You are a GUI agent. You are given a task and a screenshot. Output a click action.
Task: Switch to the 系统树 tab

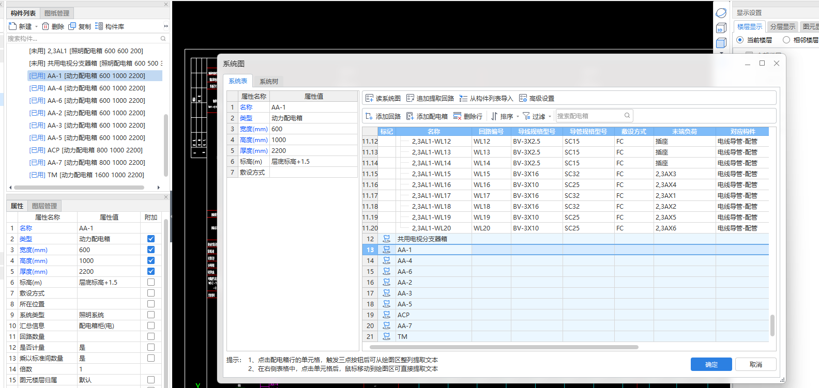click(x=269, y=81)
